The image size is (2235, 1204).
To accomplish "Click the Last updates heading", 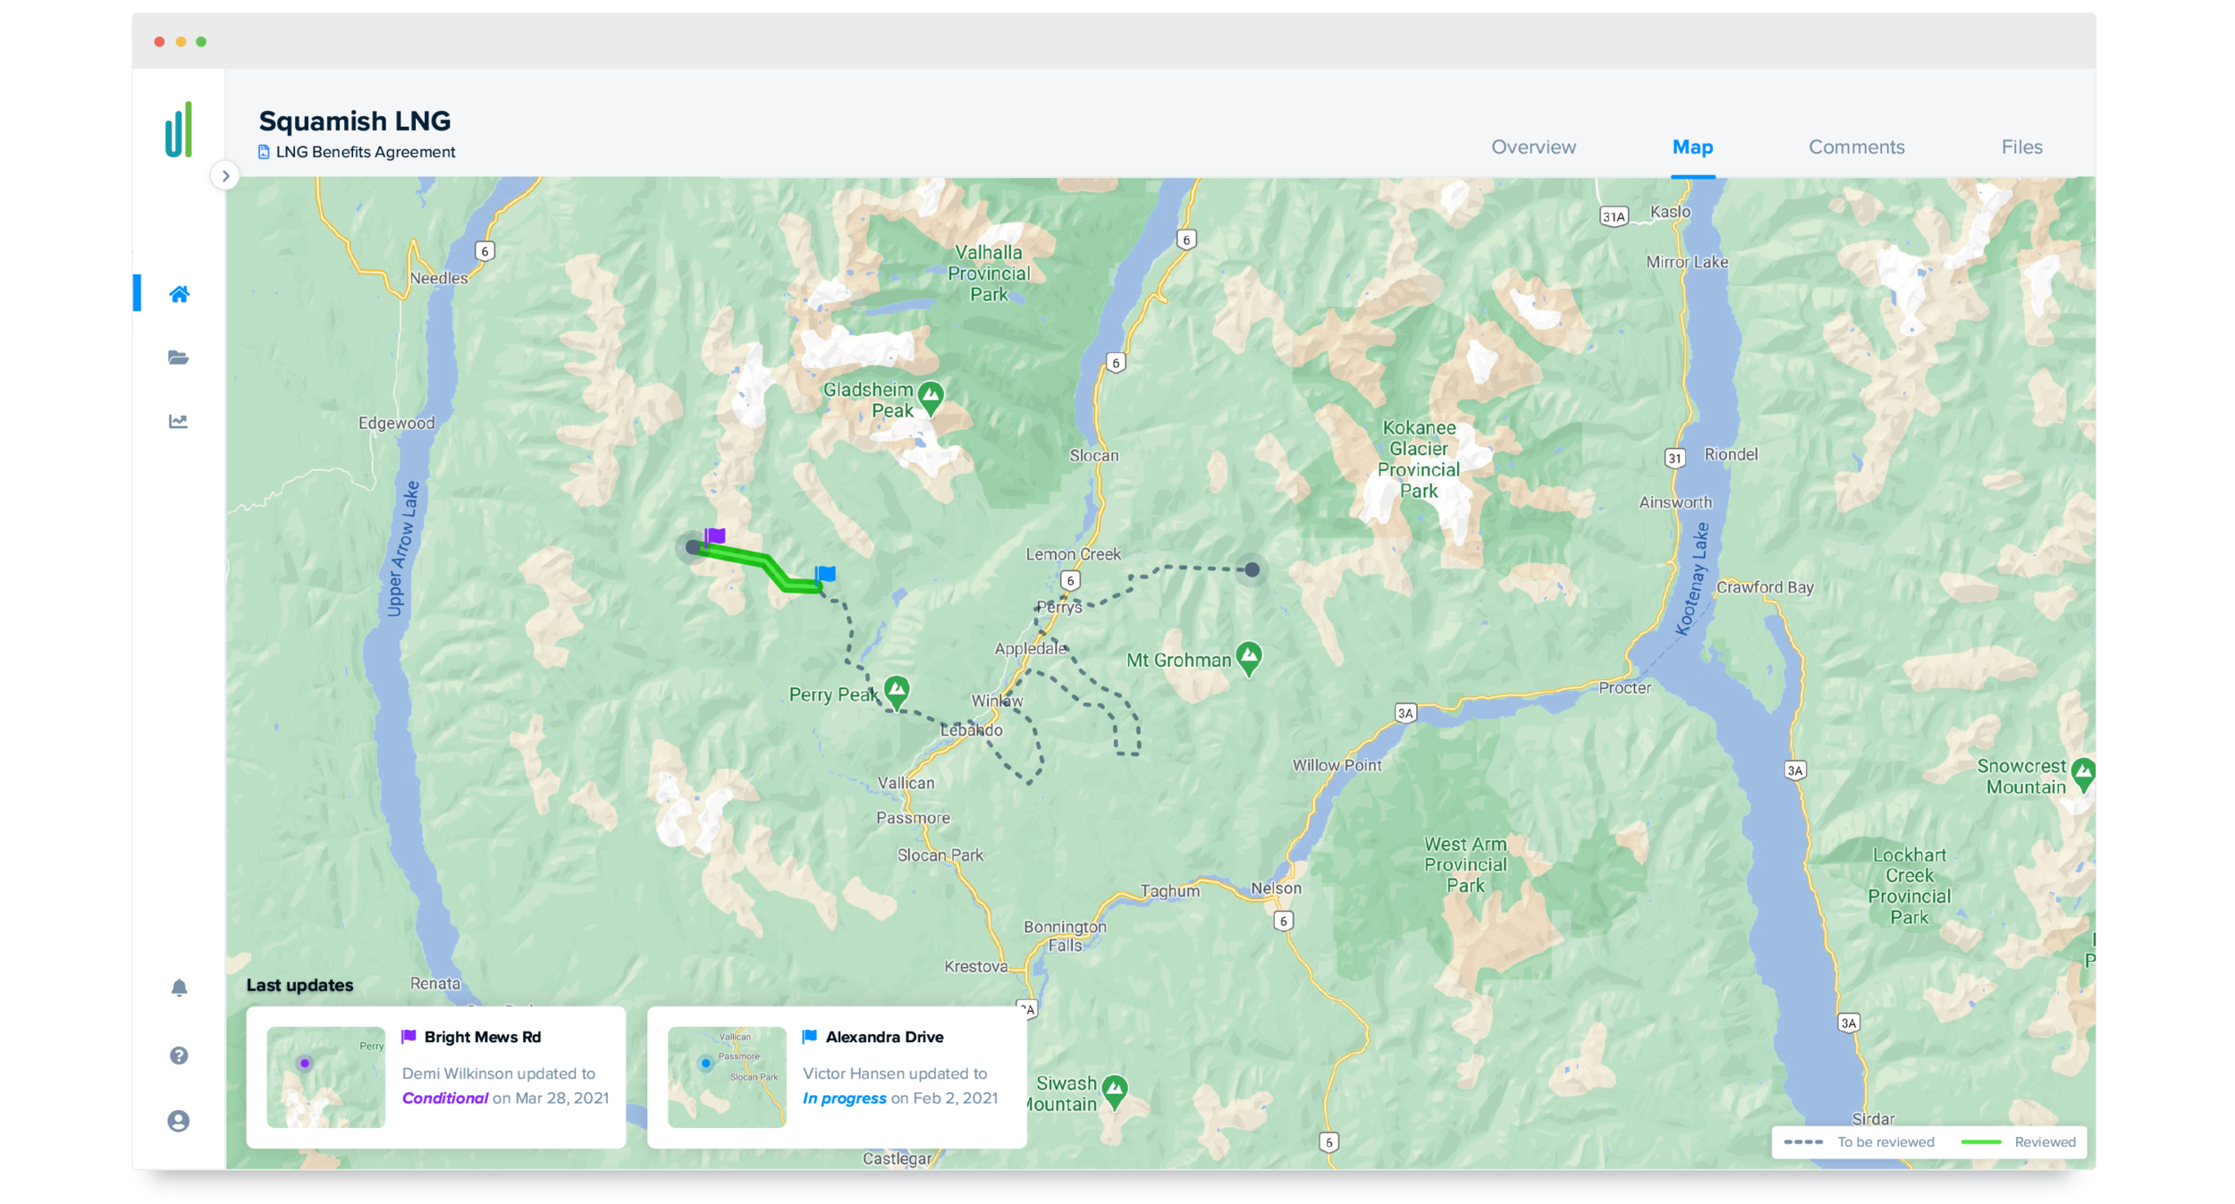I will click(x=299, y=985).
